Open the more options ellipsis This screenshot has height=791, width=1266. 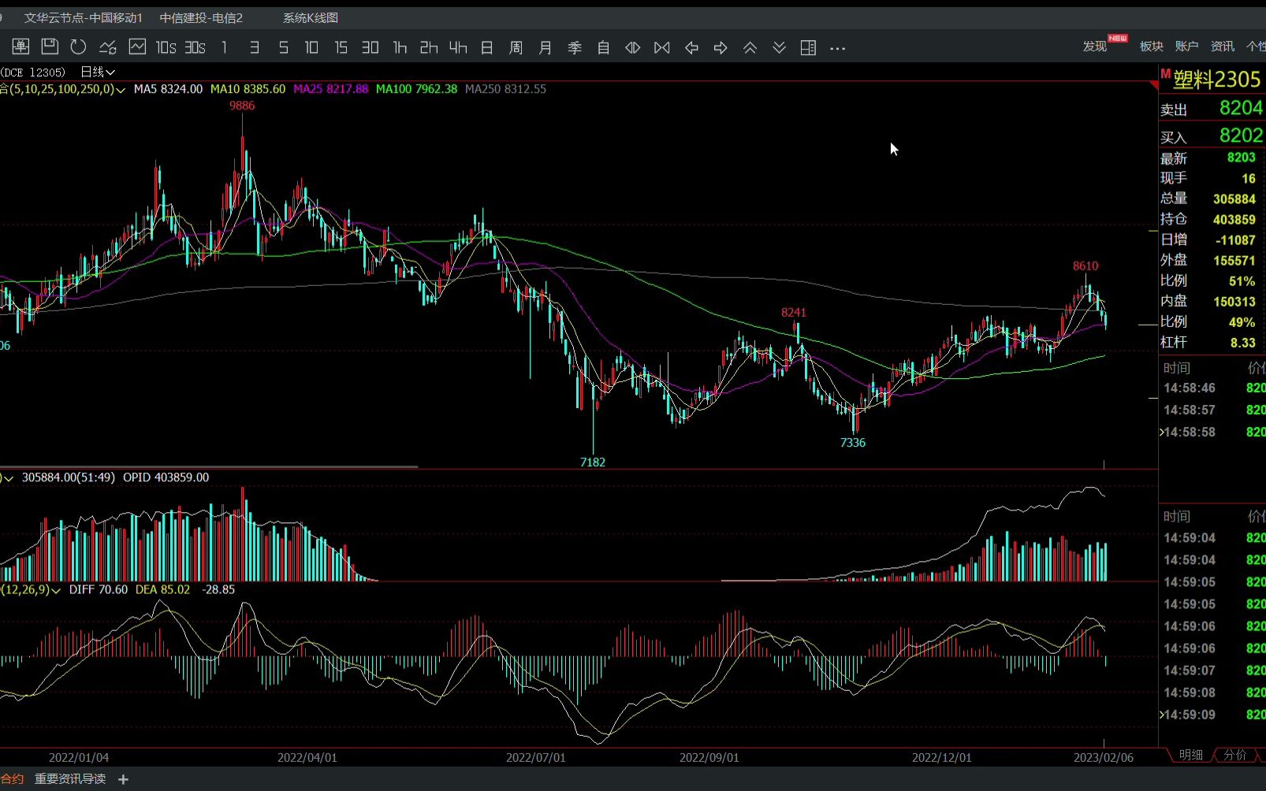click(837, 48)
